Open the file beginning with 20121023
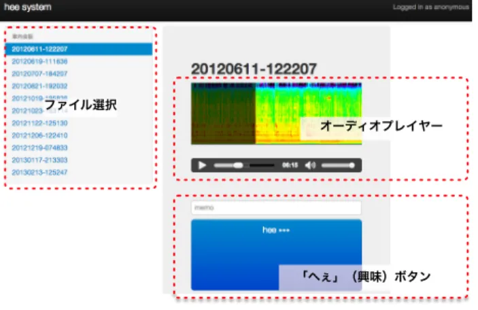The width and height of the screenshot is (478, 310). [x=39, y=111]
